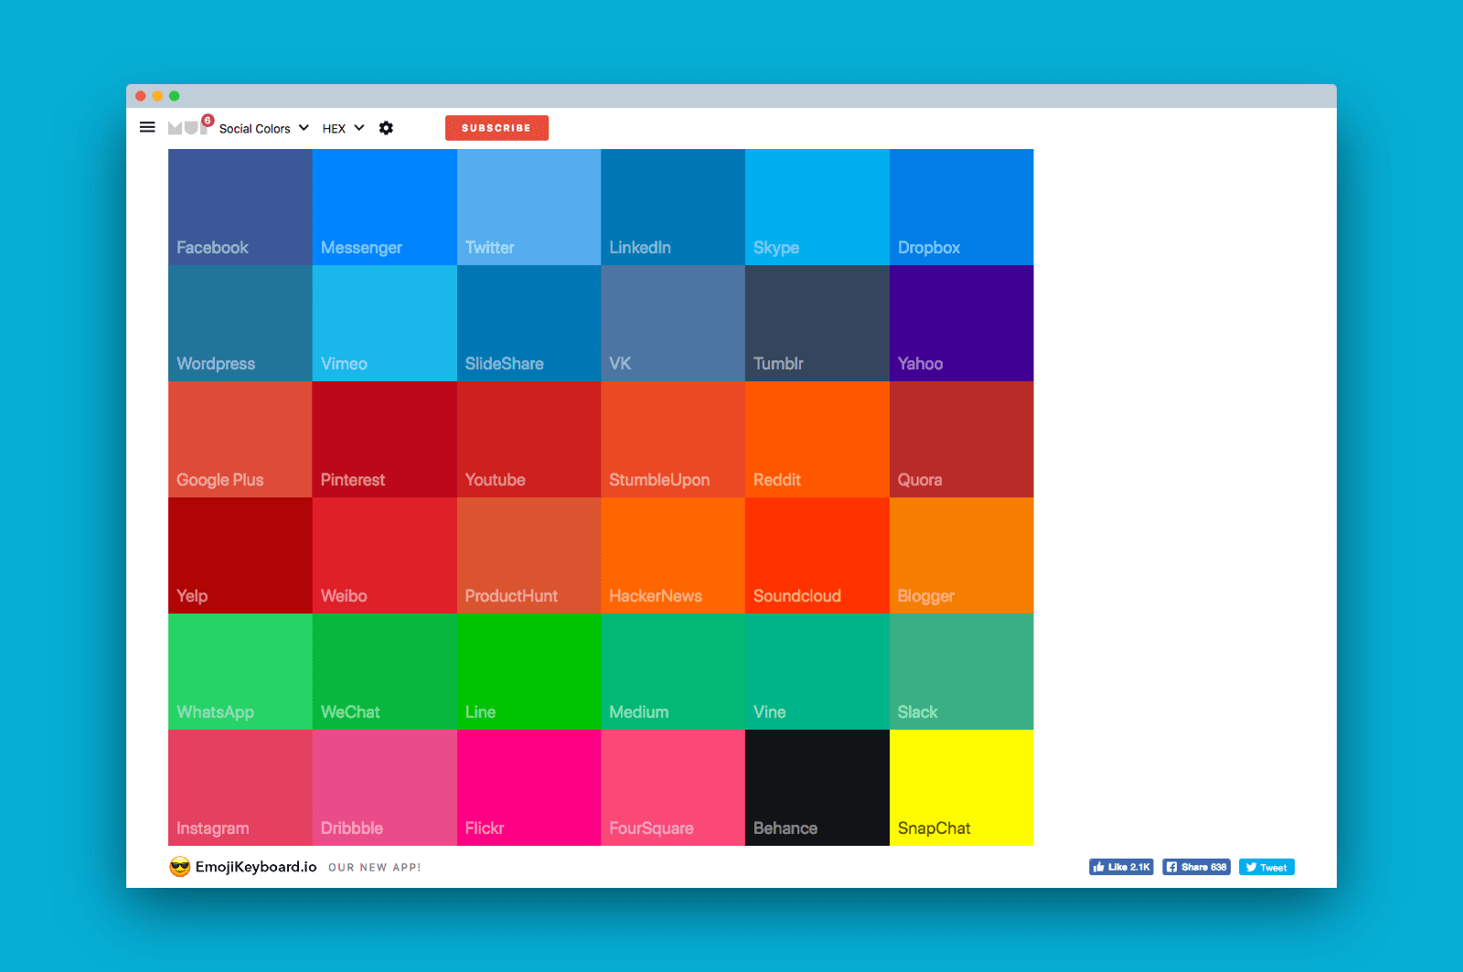1463x972 pixels.
Task: Open the EmojiKeyboard.io link
Action: pos(256,867)
